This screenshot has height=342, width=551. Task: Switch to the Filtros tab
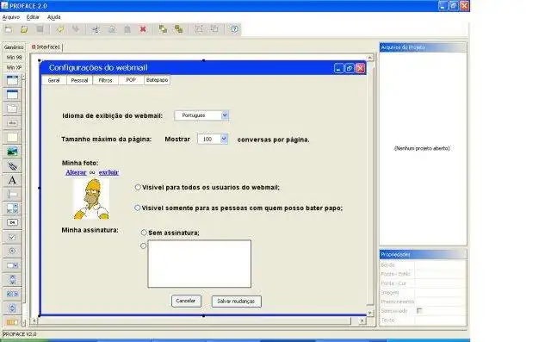105,80
